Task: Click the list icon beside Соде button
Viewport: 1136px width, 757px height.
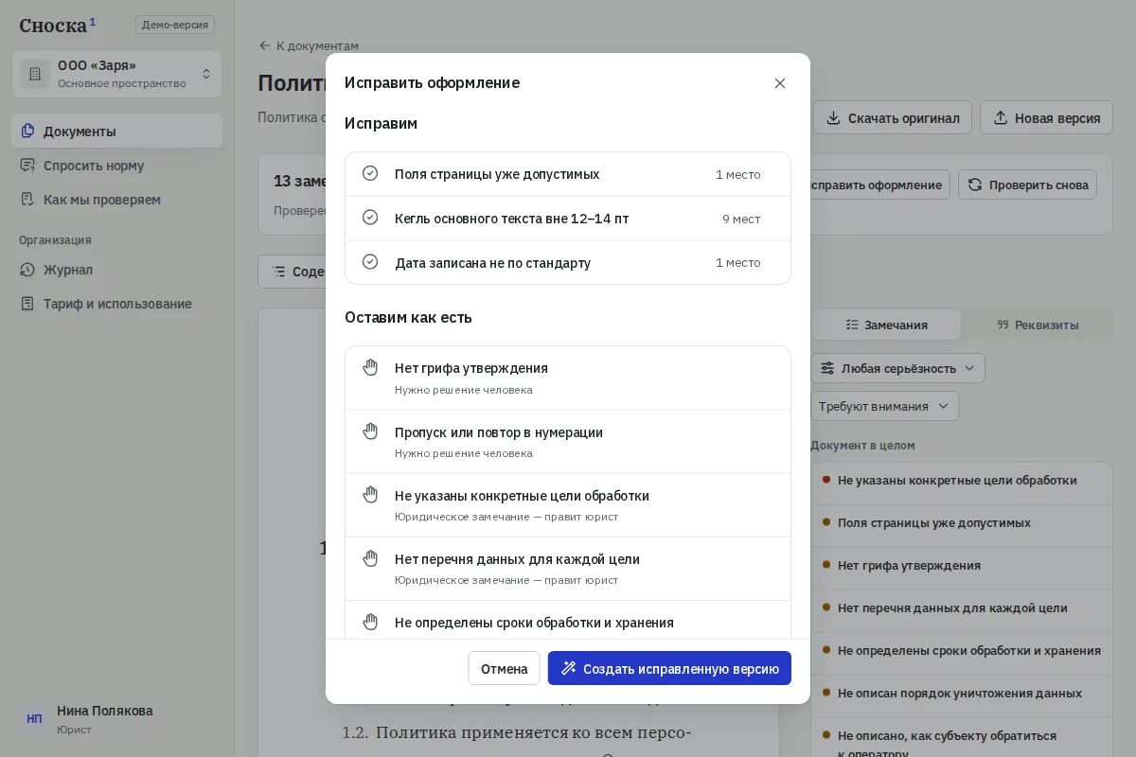Action: click(279, 272)
